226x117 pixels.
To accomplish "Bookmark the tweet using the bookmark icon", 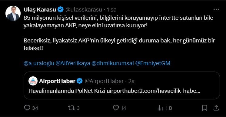I will (x=205, y=108).
